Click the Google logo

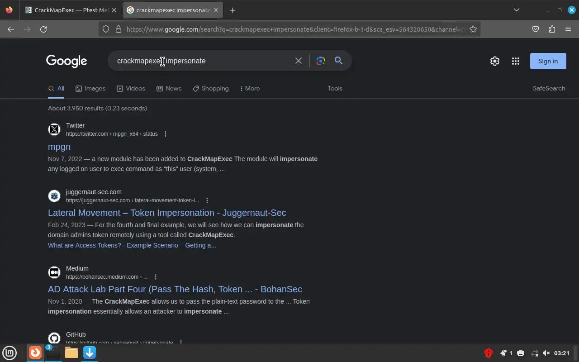pyautogui.click(x=66, y=61)
